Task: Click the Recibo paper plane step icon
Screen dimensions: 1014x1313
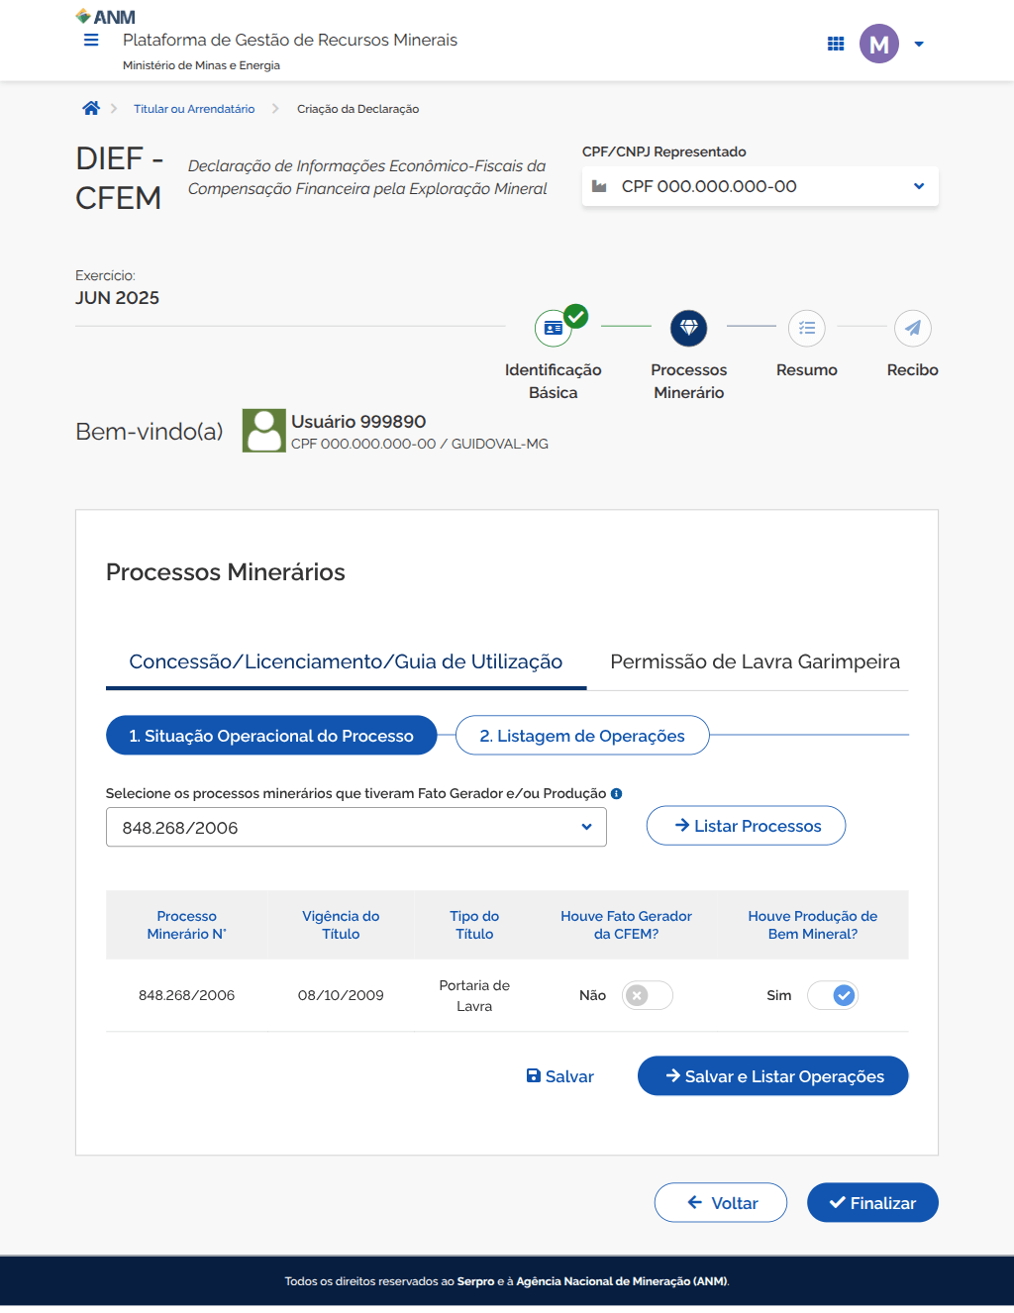Action: point(913,328)
